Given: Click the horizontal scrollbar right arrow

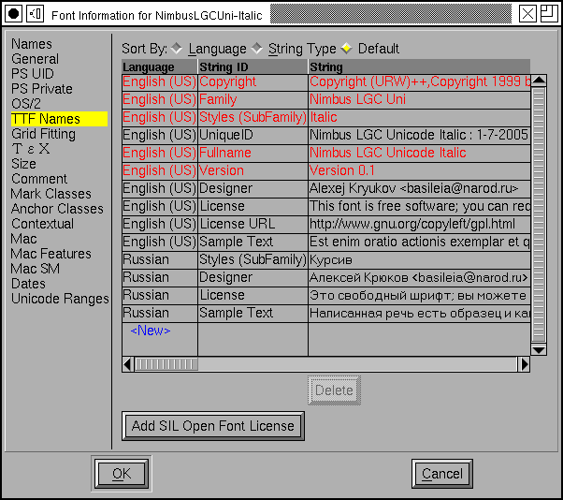Looking at the screenshot, I should pos(524,364).
